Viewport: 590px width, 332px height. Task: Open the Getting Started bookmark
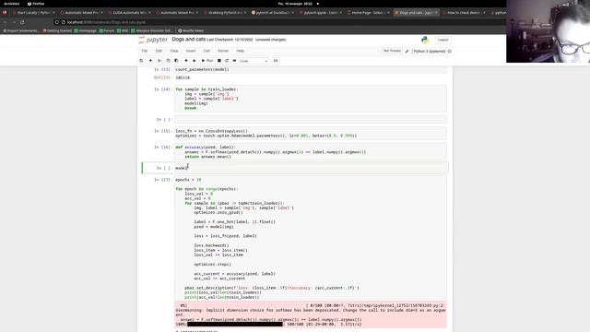[57, 30]
